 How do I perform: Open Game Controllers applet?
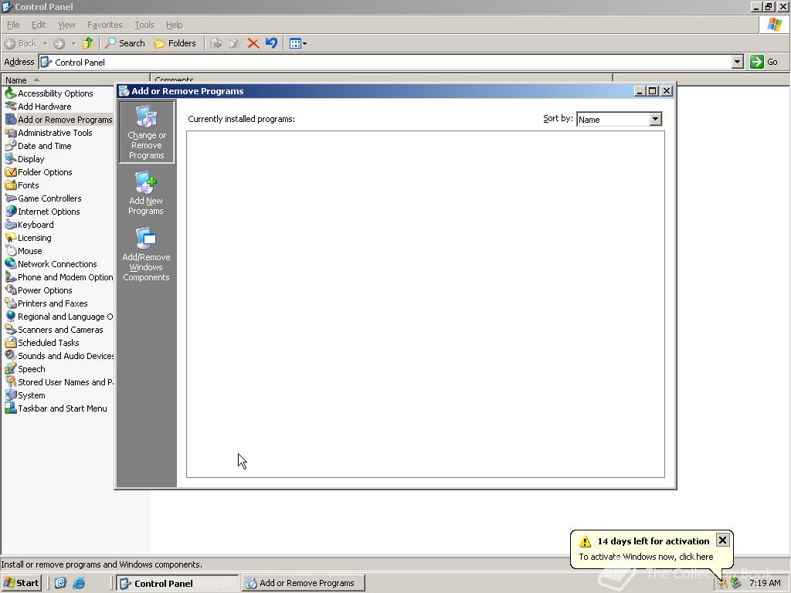coord(43,198)
